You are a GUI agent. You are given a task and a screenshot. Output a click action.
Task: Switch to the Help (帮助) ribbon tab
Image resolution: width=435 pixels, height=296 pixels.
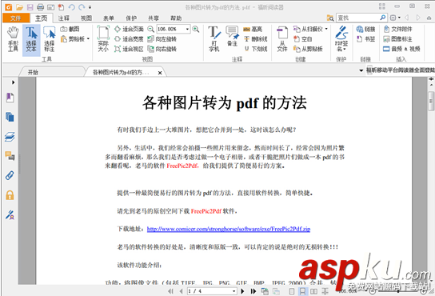[x=176, y=18]
